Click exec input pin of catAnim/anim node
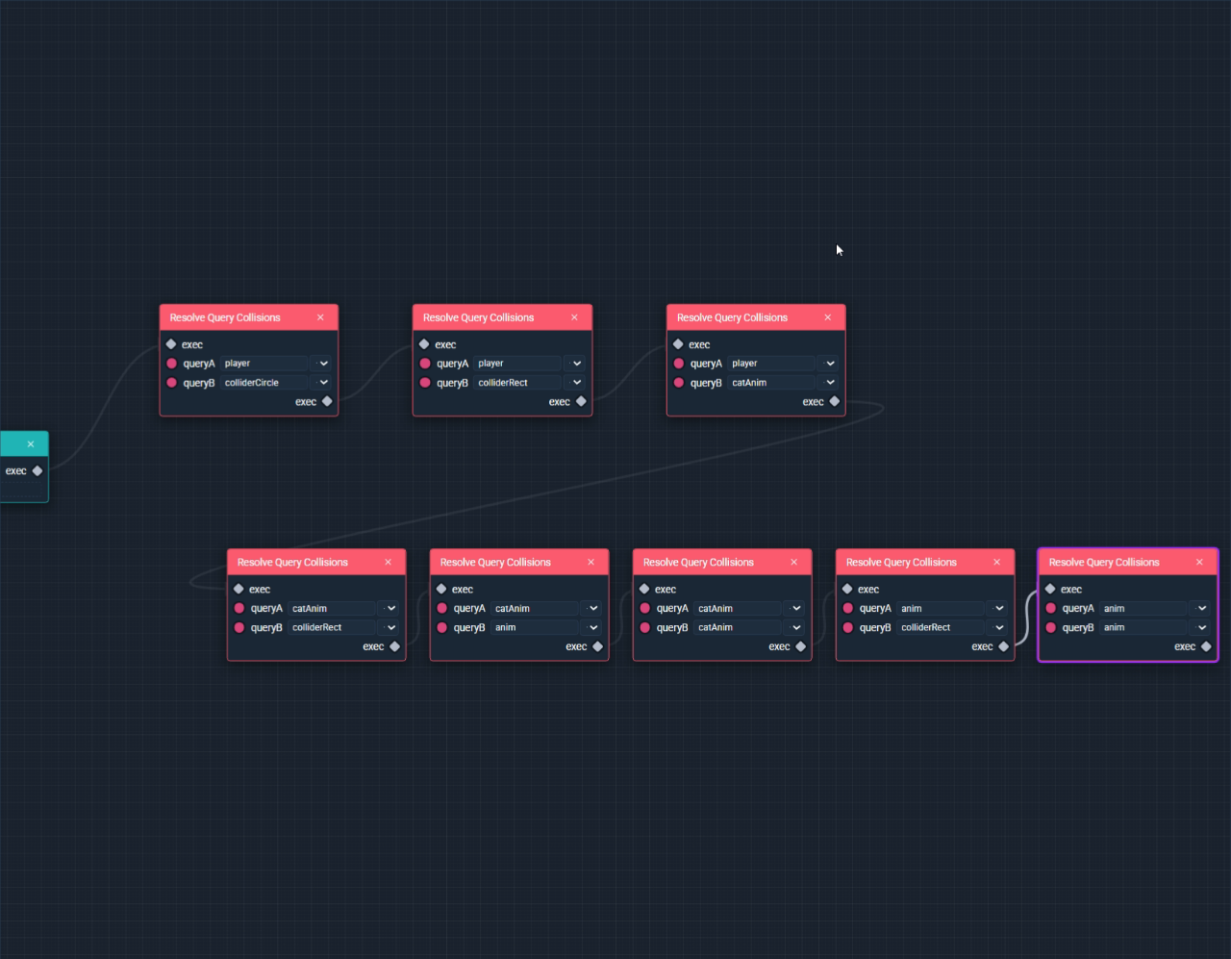Viewport: 1231px width, 959px height. coord(441,590)
